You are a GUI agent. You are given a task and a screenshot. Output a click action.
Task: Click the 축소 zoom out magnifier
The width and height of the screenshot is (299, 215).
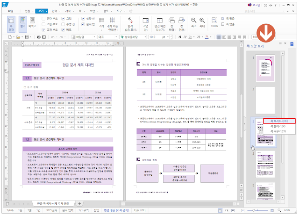[x=194, y=22]
